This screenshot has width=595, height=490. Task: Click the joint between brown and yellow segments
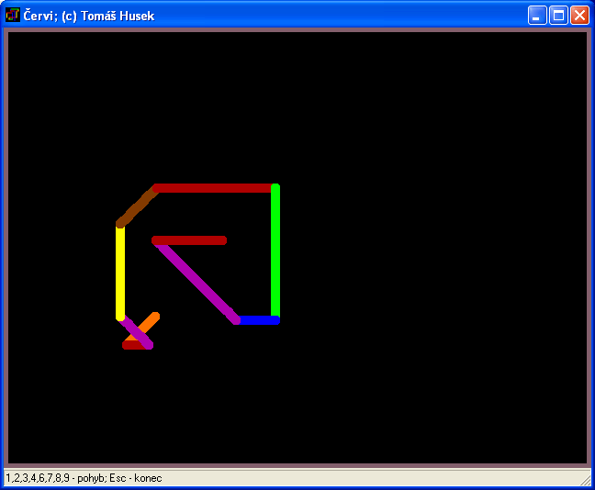point(120,223)
